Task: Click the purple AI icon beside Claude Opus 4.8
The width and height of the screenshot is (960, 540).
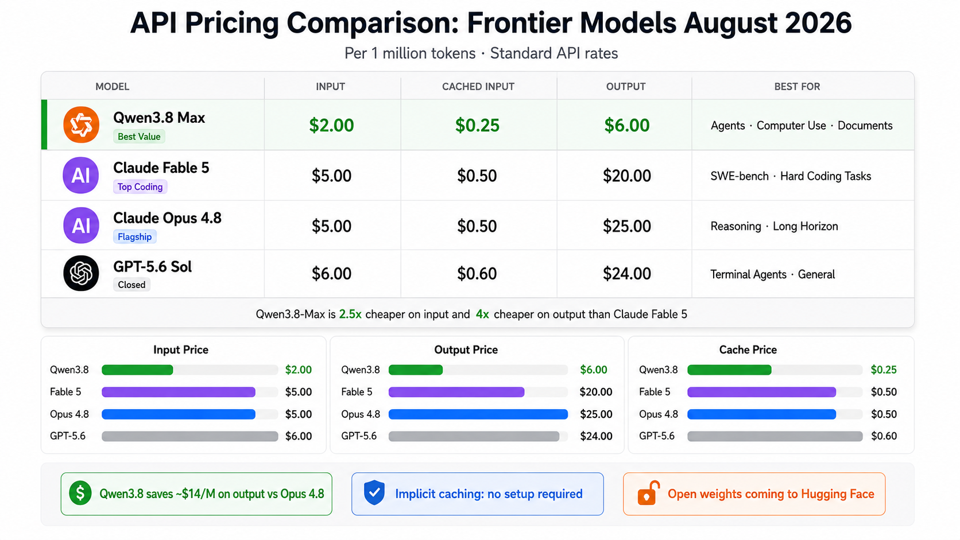Action: tap(81, 226)
